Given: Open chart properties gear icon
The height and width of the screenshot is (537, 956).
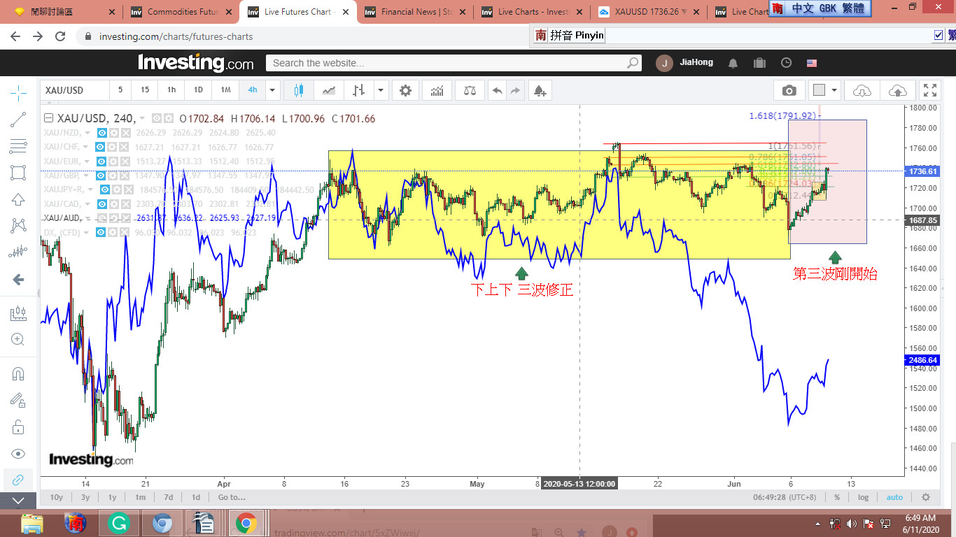Looking at the screenshot, I should point(405,90).
